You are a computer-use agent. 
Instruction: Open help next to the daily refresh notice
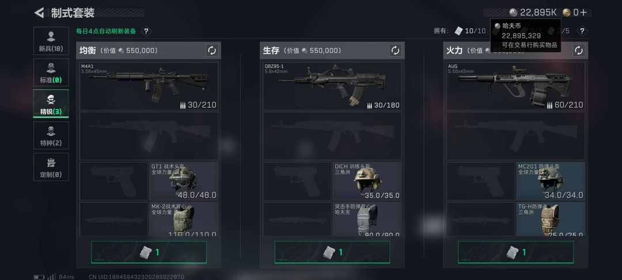[146, 31]
